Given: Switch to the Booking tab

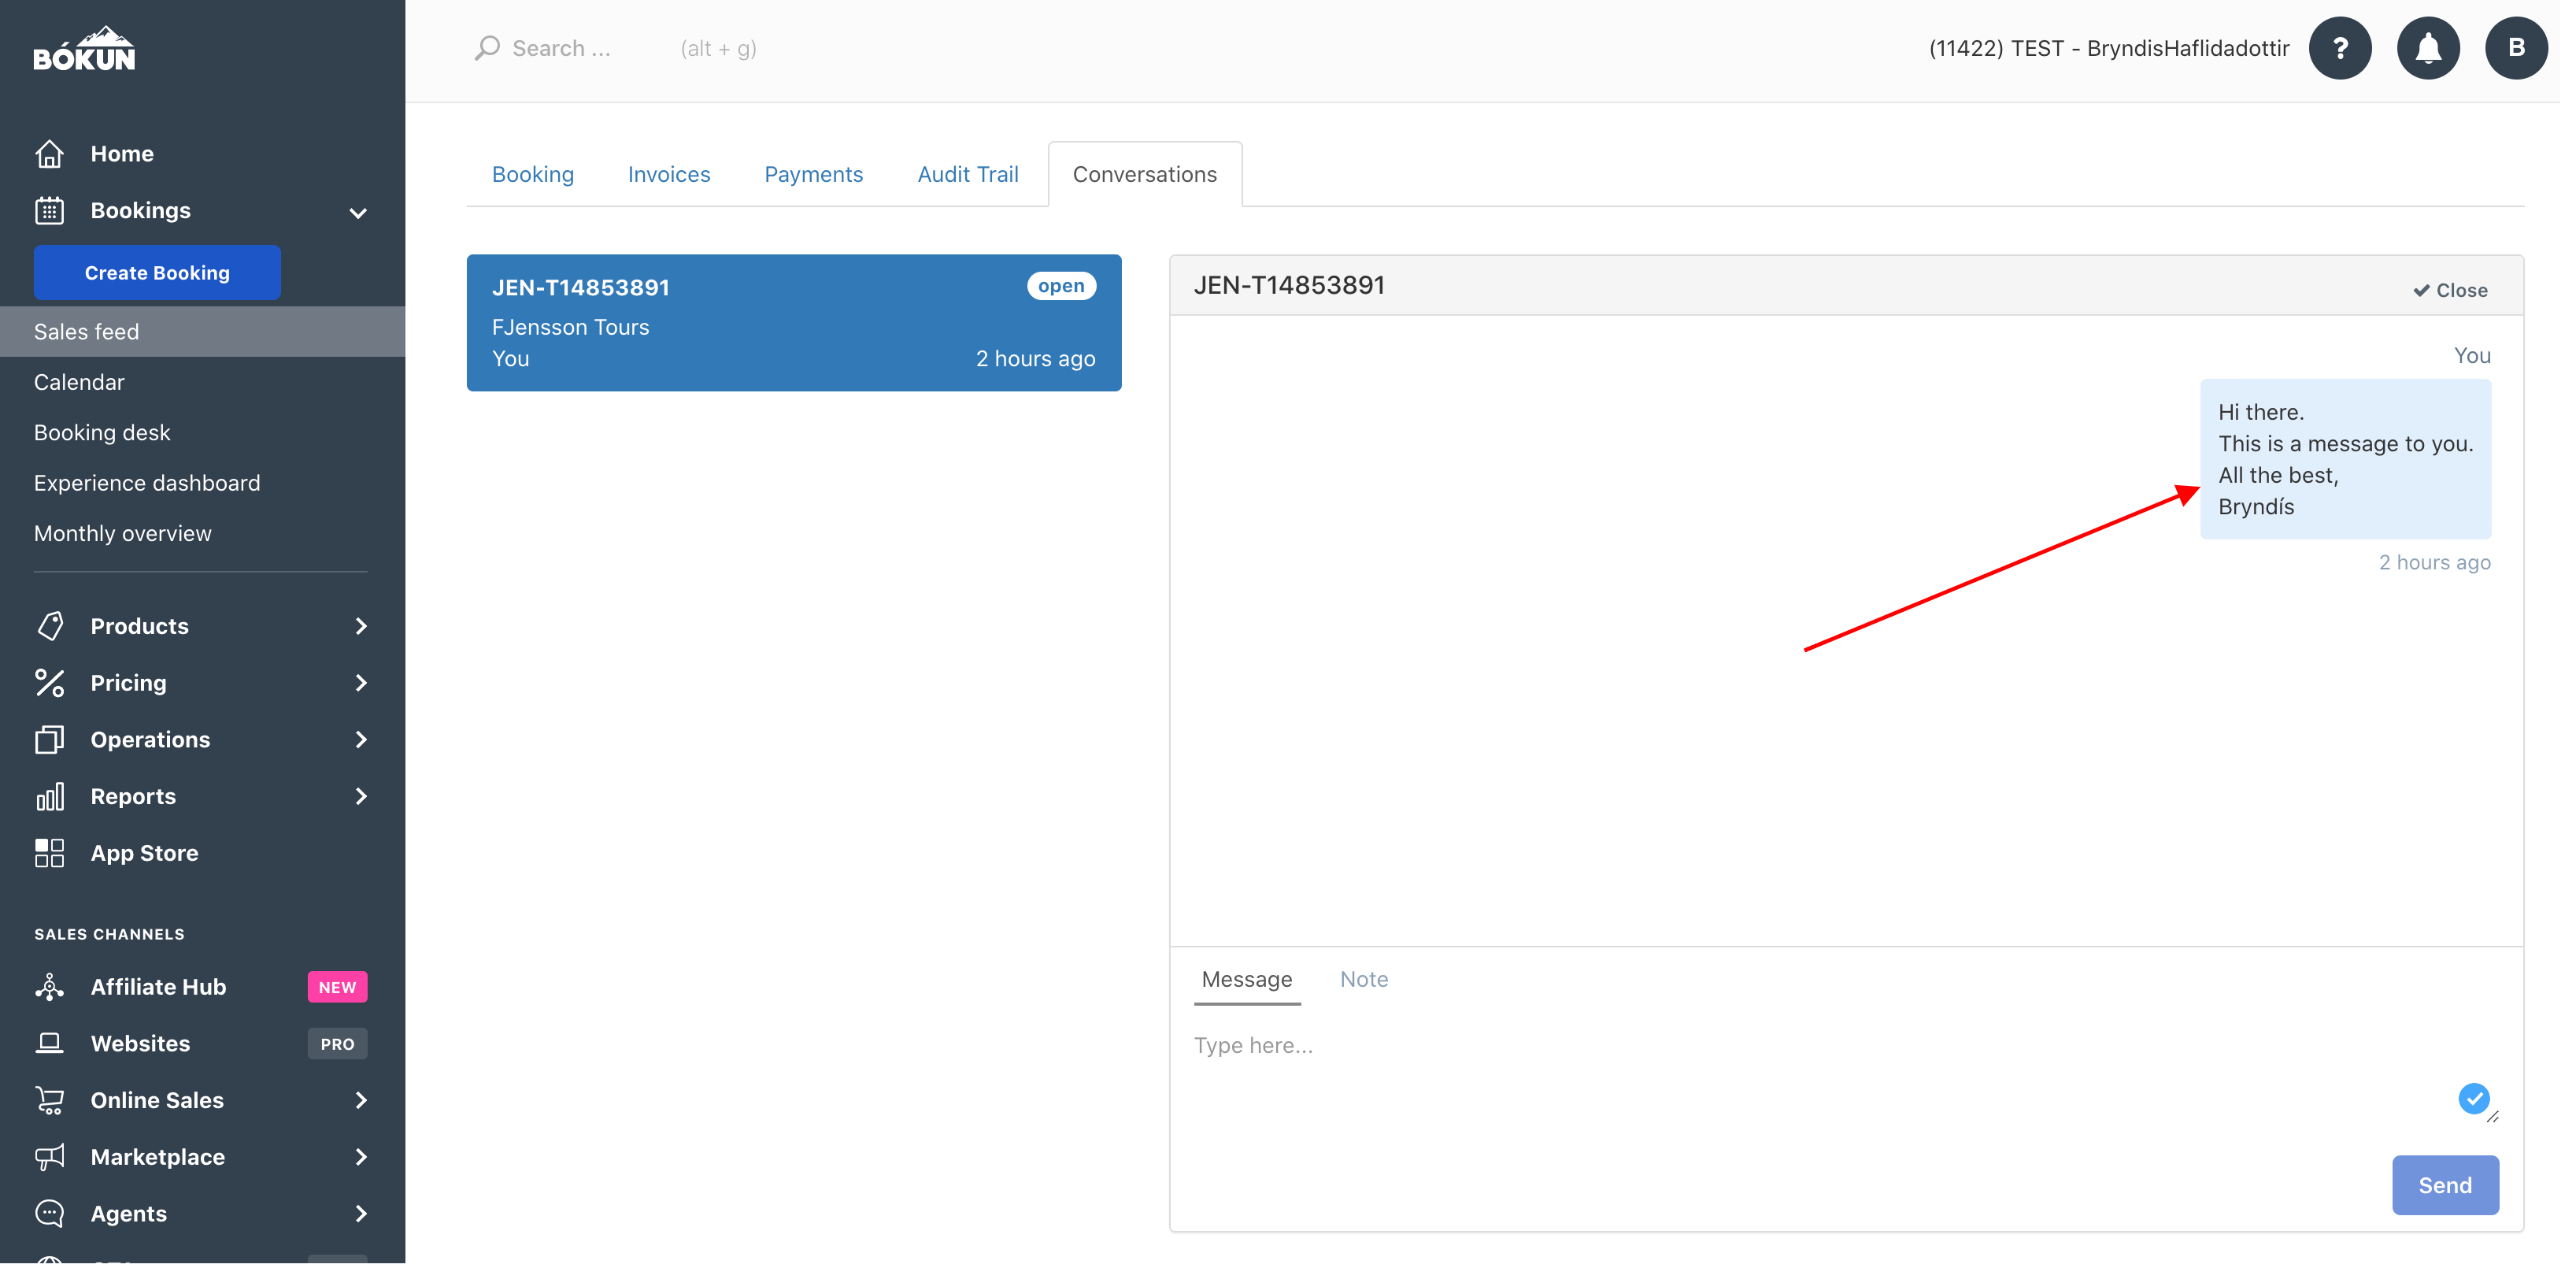Looking at the screenshot, I should pyautogui.click(x=536, y=176).
